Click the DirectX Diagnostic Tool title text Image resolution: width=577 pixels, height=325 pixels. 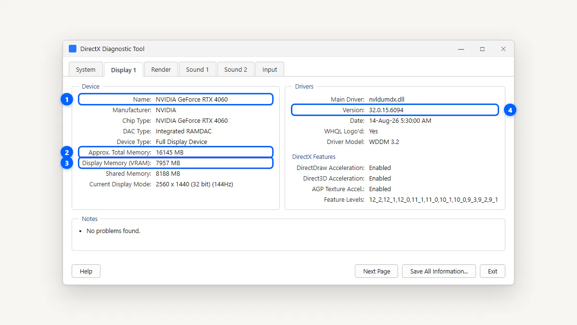[113, 49]
